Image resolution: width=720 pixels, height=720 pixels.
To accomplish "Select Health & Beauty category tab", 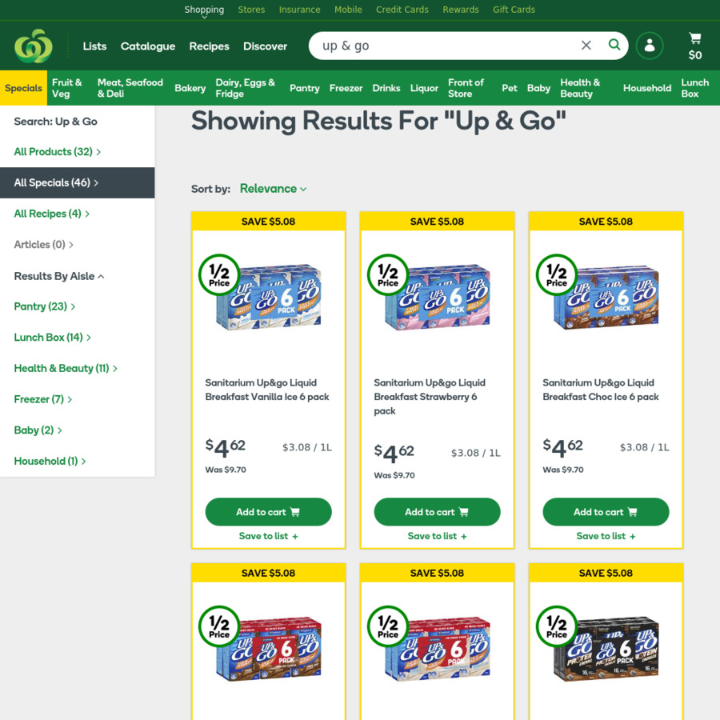I will pos(580,88).
